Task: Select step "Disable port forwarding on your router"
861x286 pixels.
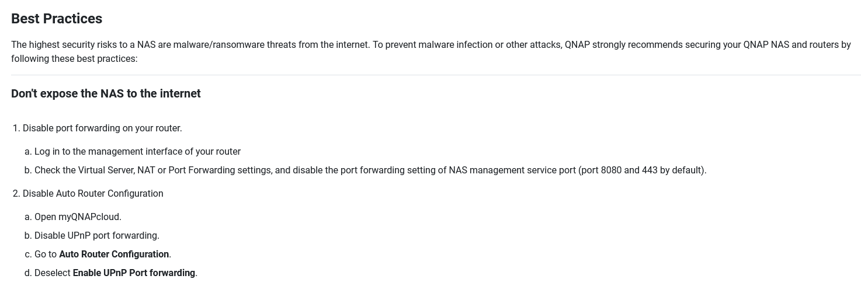Action: (102, 128)
